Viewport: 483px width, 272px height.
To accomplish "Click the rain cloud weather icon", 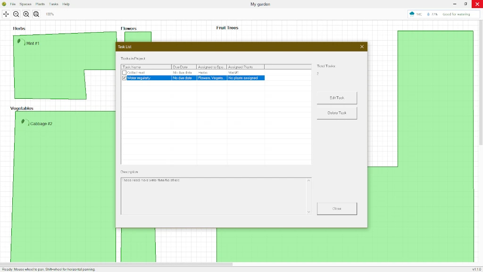I will pos(411,14).
